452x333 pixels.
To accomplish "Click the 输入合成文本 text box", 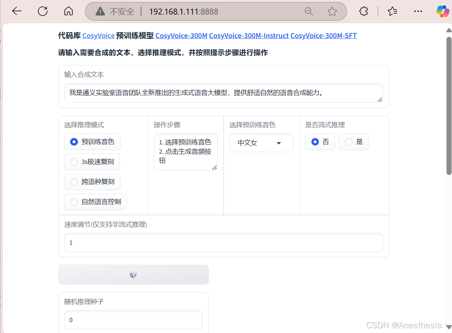I will pos(223,93).
